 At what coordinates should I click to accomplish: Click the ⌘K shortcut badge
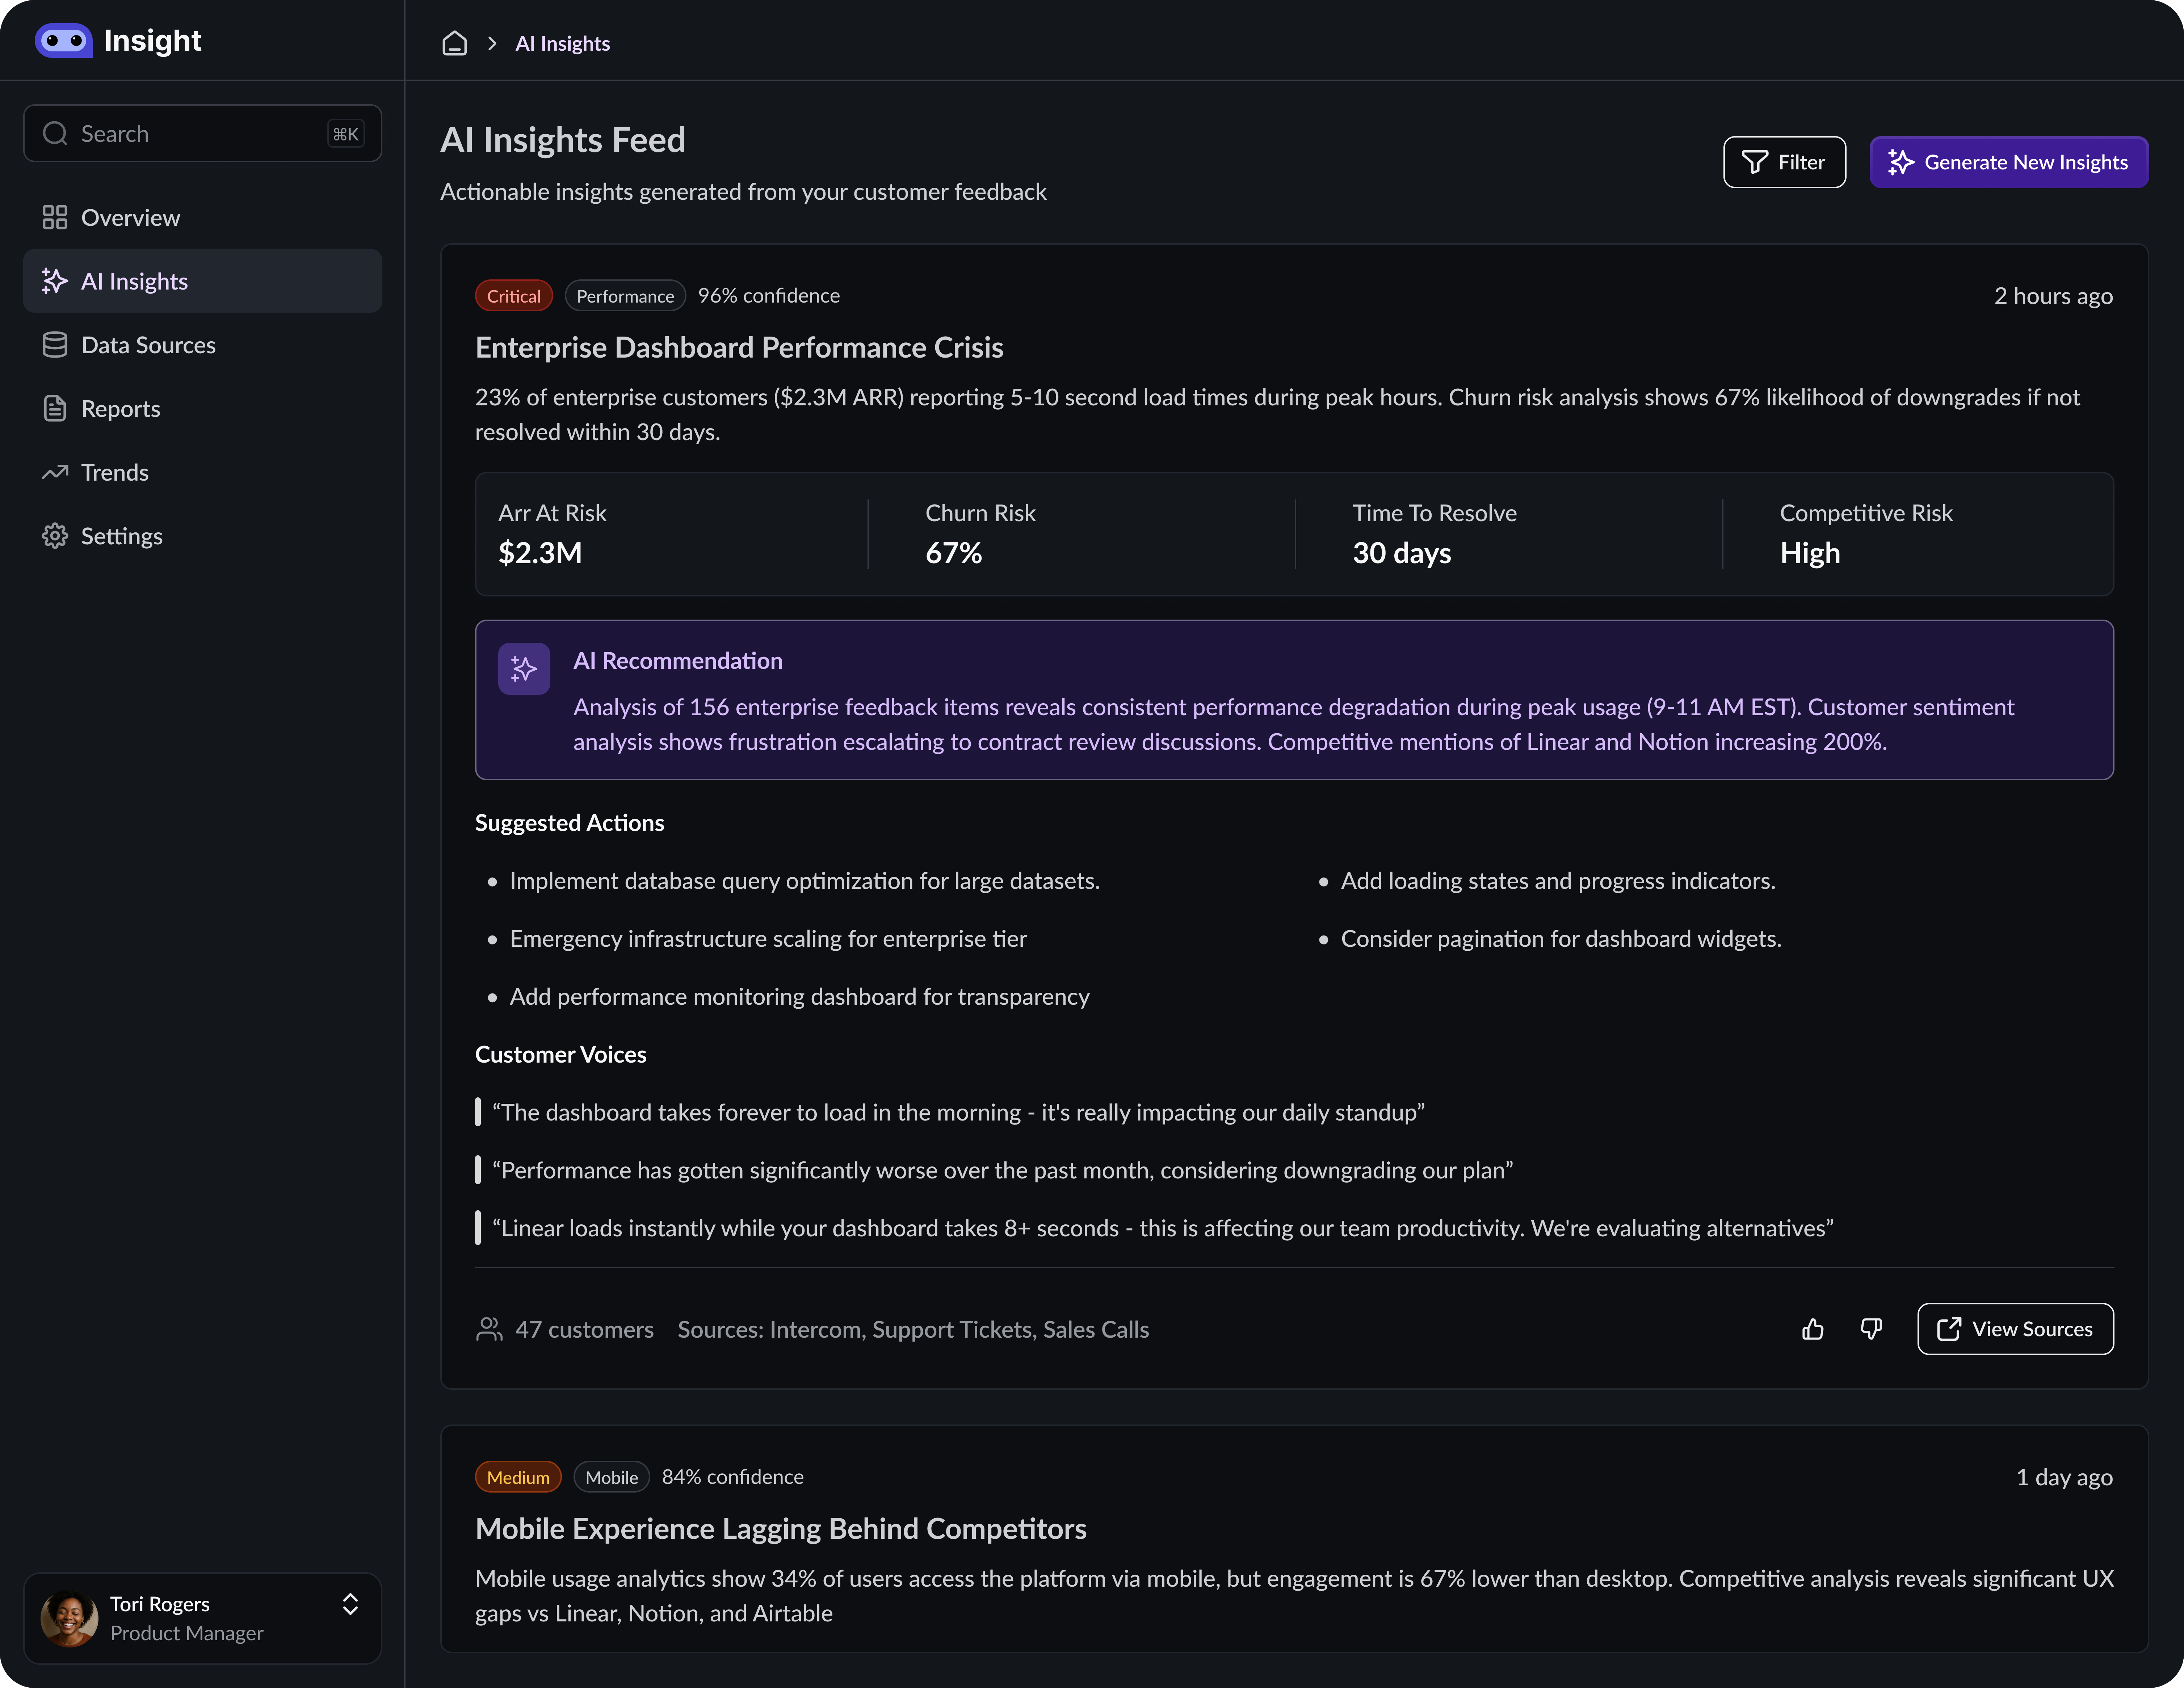pos(346,134)
